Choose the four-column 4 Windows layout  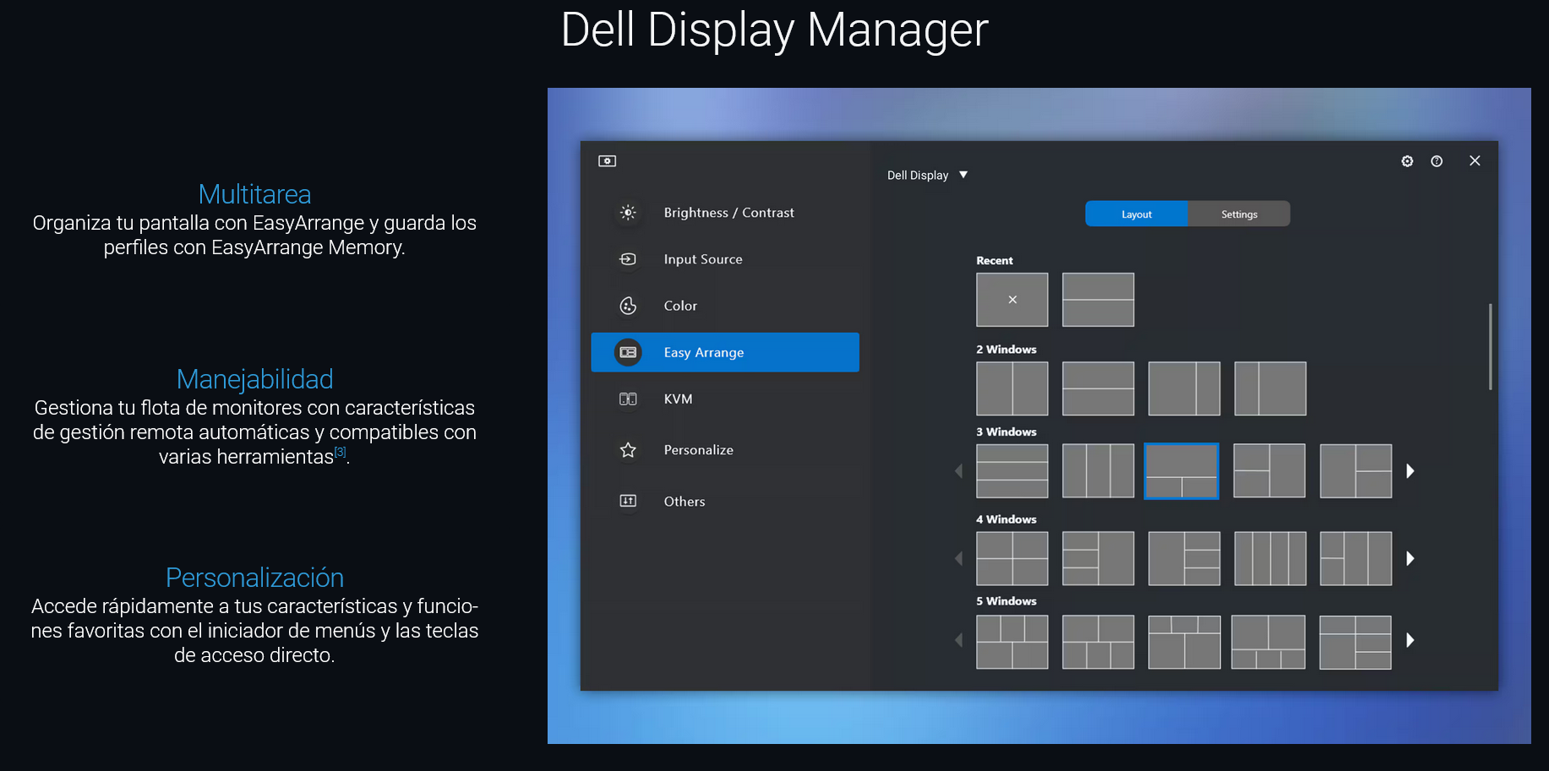pyautogui.click(x=1269, y=558)
